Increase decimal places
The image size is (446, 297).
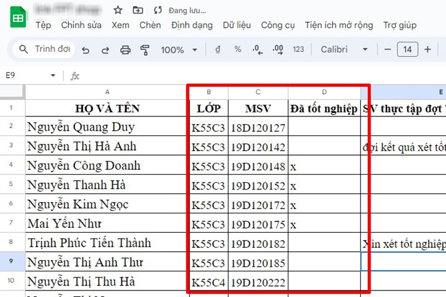tap(278, 49)
